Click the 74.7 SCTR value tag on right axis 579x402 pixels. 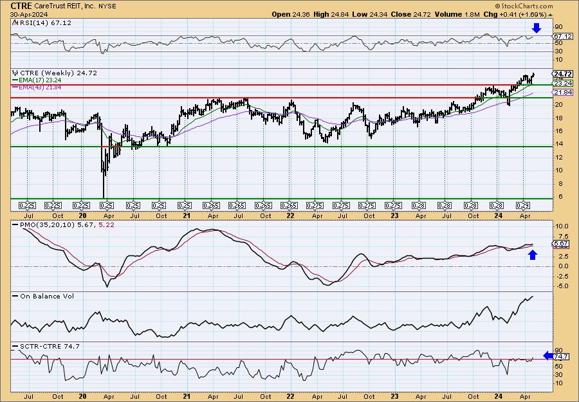click(x=562, y=357)
